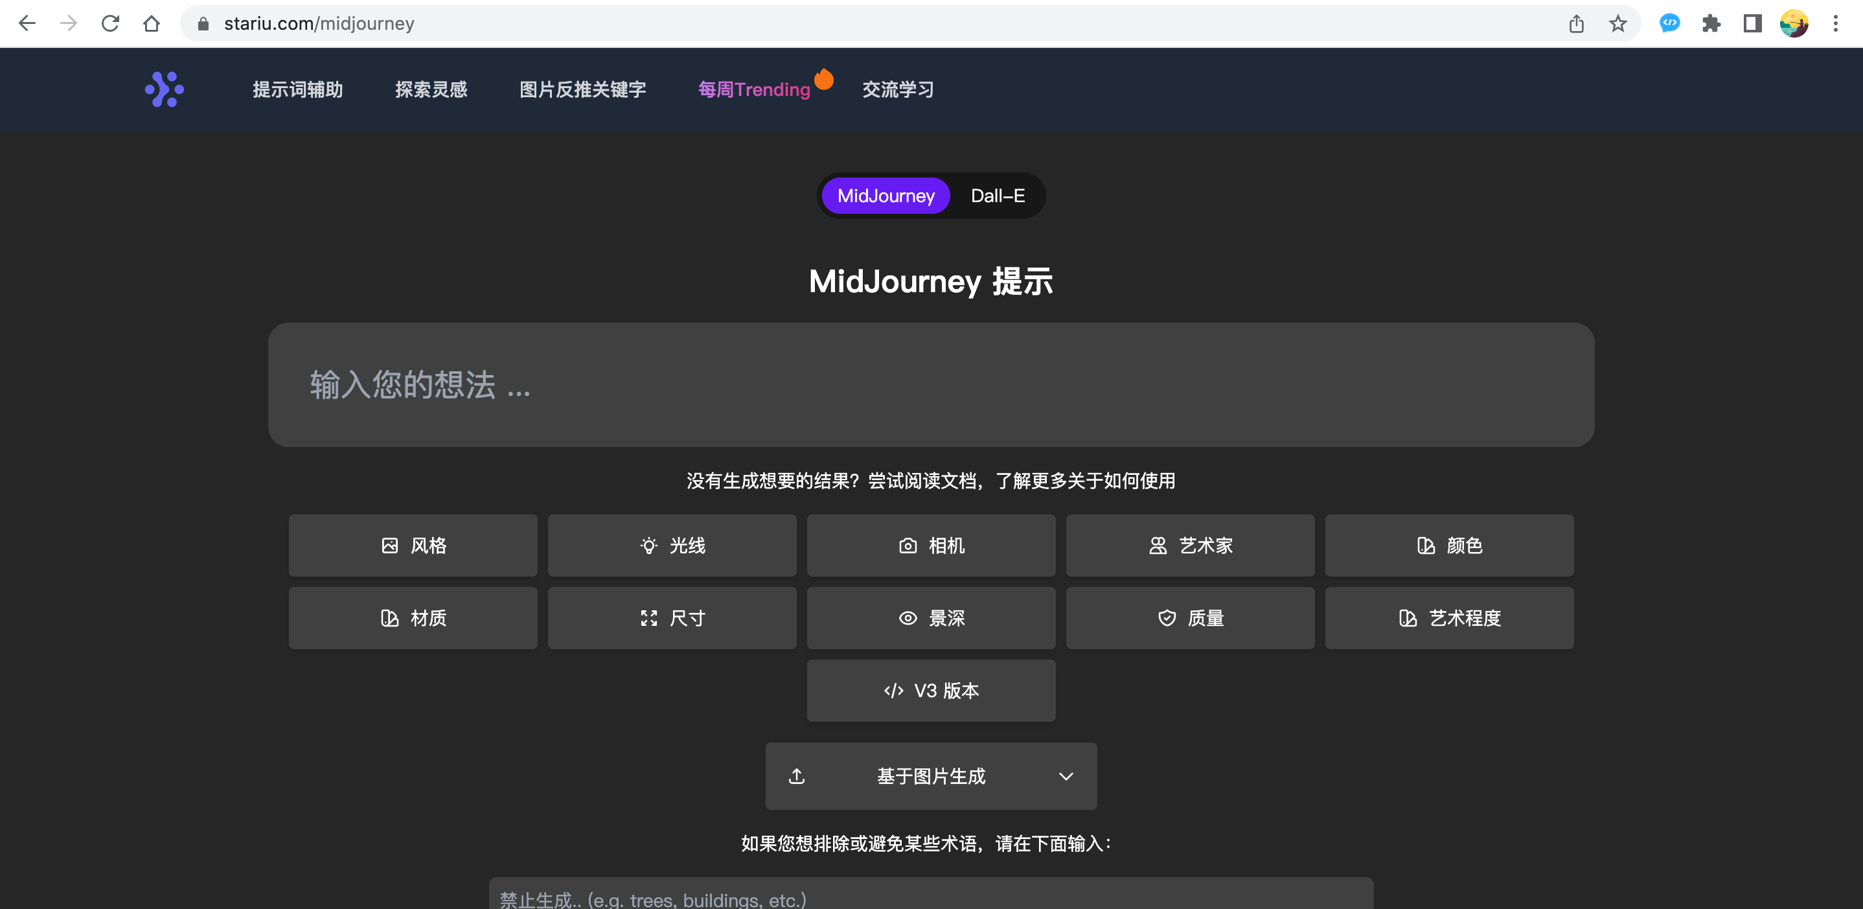Viewport: 1863px width, 909px height.
Task: Open the 颜色 color picker option
Action: pyautogui.click(x=1448, y=546)
